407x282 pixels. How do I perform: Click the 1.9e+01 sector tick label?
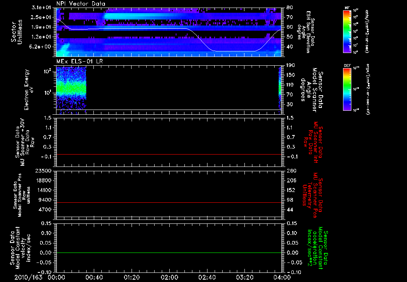click(x=41, y=27)
